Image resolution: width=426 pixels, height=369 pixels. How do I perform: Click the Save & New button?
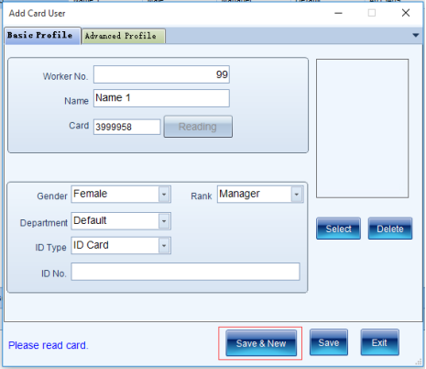point(261,343)
